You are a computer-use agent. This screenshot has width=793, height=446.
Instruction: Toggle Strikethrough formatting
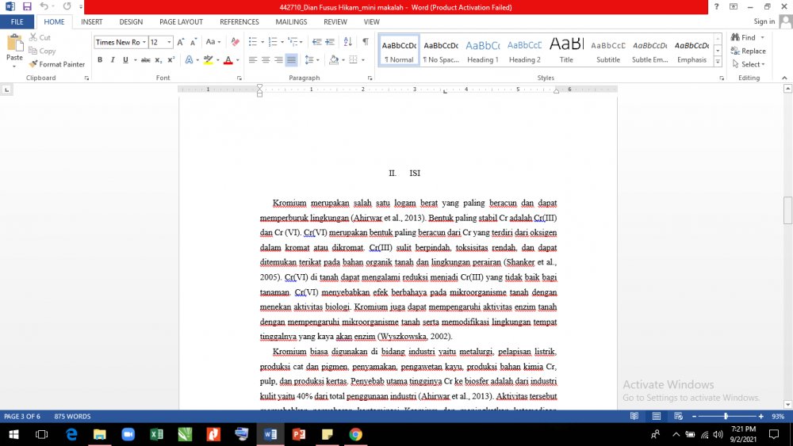coord(146,59)
